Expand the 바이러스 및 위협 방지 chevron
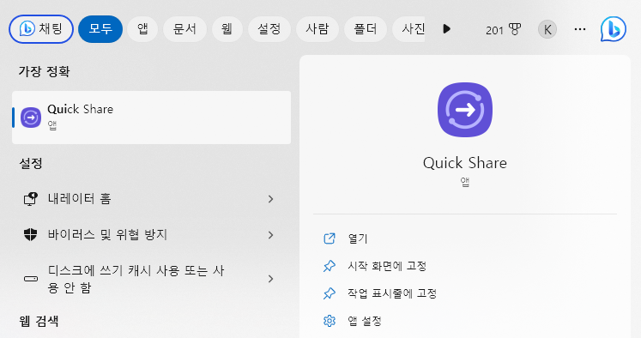 [270, 235]
